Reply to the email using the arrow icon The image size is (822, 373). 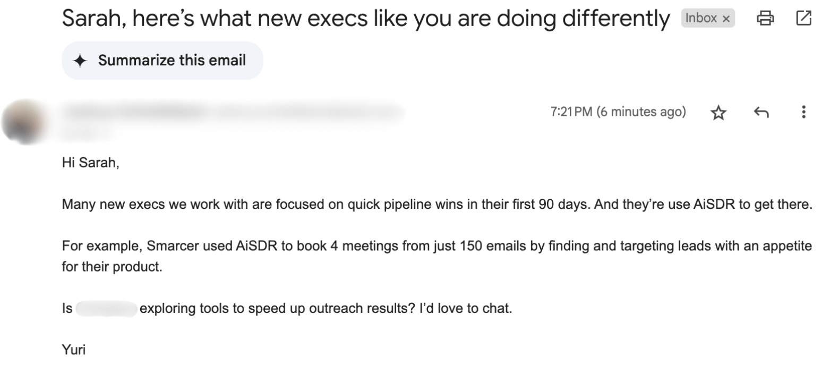761,112
